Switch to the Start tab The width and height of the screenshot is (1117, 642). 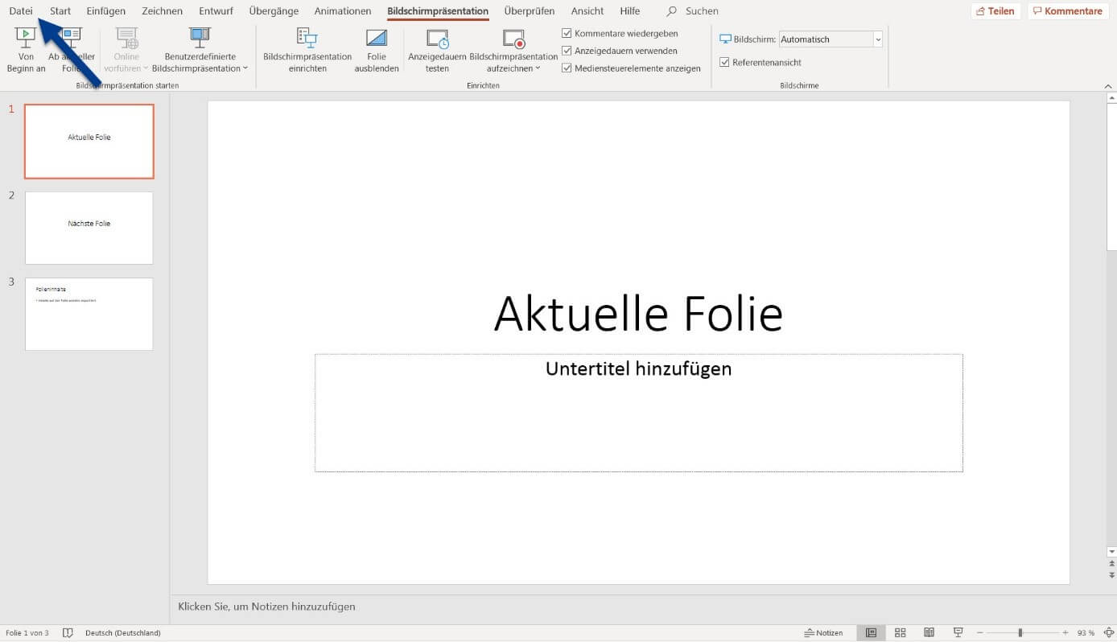(60, 11)
